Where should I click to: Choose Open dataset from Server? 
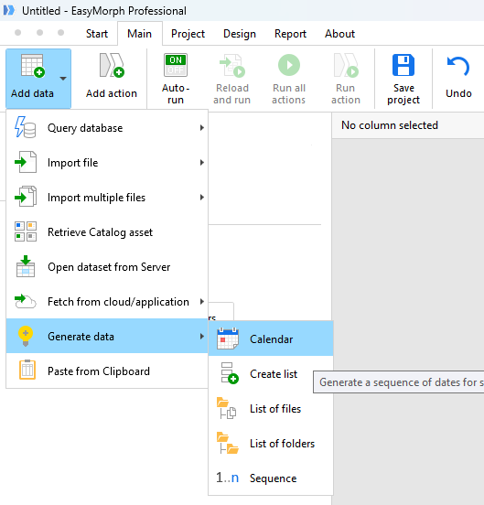tap(107, 267)
